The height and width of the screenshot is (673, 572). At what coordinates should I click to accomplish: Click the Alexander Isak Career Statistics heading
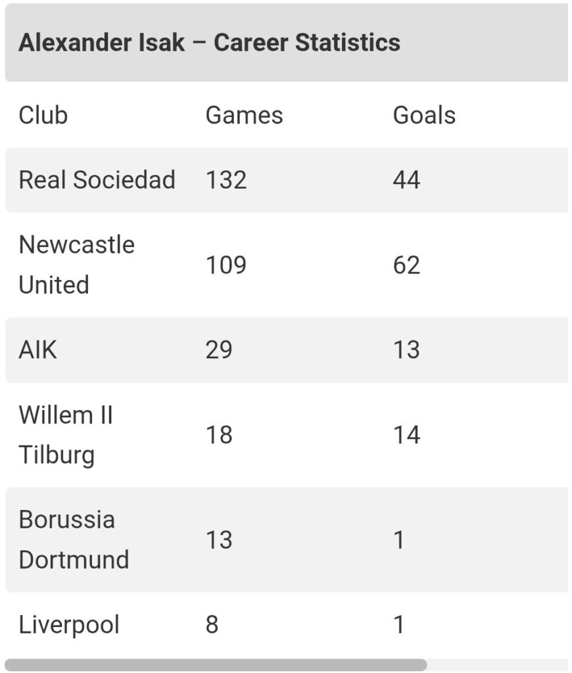209,43
